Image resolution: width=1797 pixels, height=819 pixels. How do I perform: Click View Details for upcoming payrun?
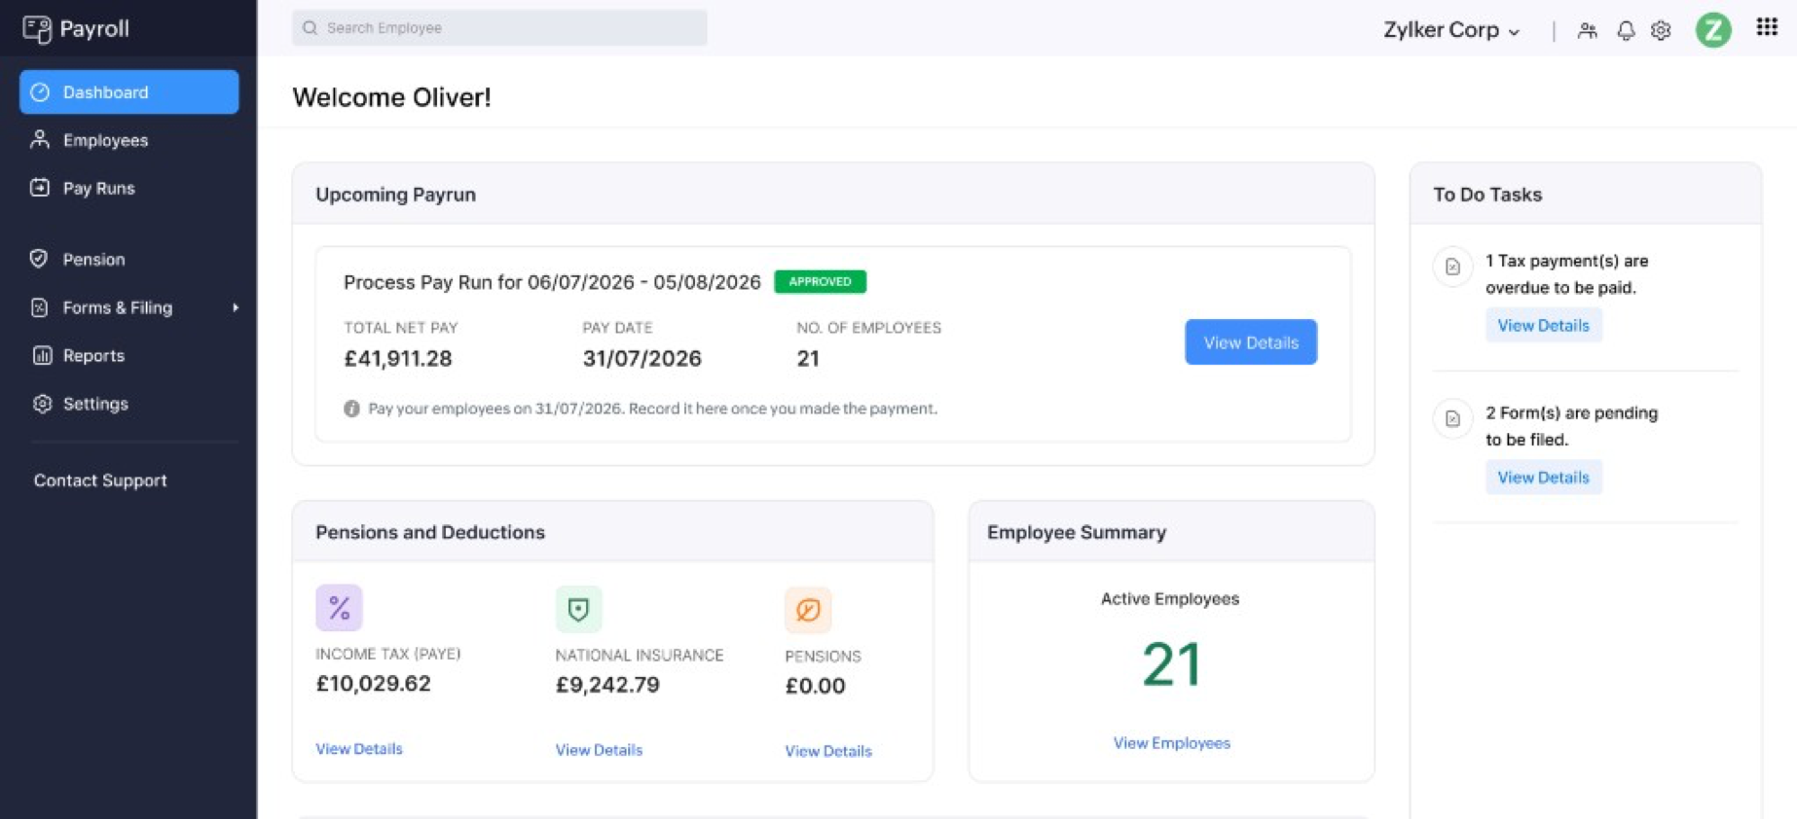coord(1251,342)
